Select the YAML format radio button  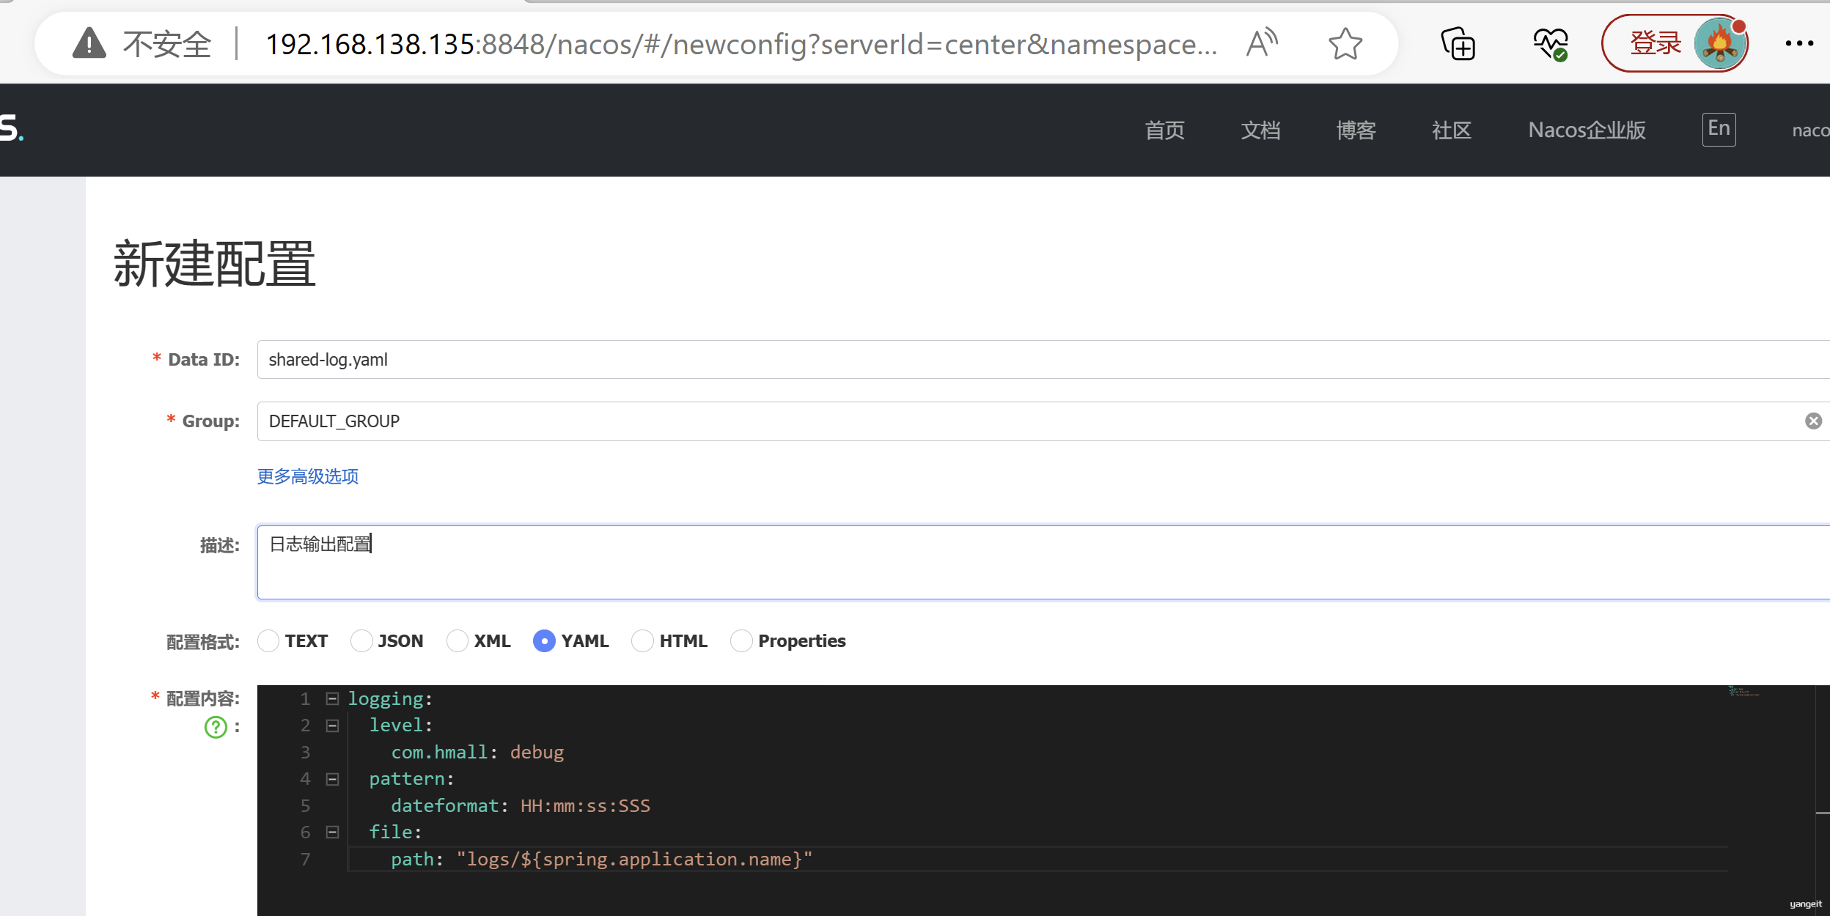coord(544,640)
